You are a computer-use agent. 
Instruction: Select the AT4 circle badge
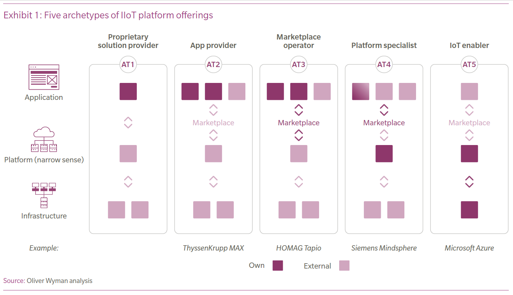click(384, 65)
